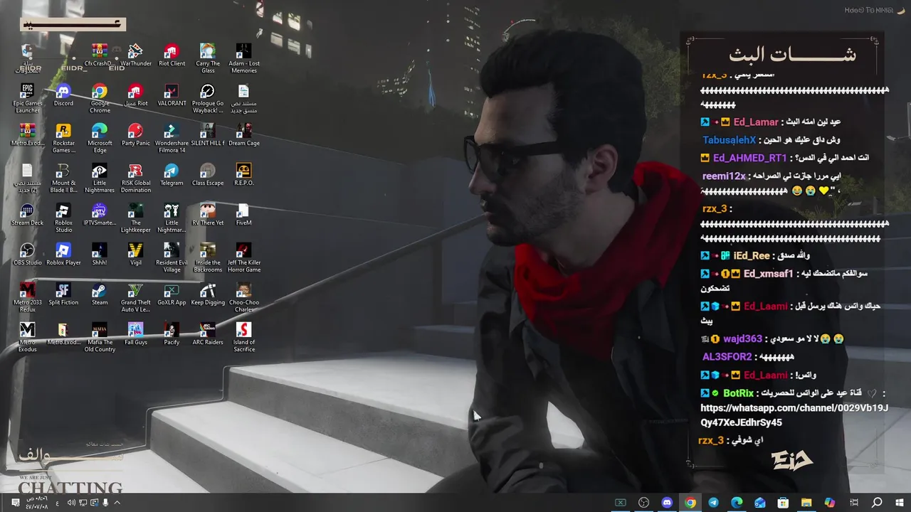
Task: Open taskbar Search magnifier
Action: tap(877, 503)
